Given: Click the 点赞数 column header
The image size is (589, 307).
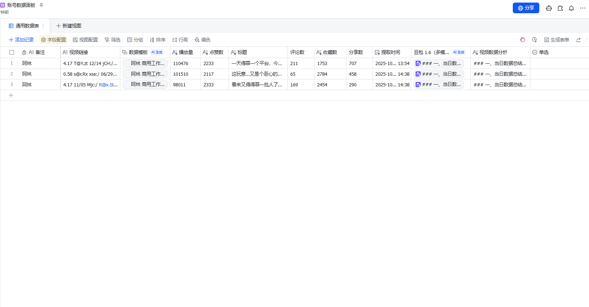Looking at the screenshot, I should (x=215, y=52).
